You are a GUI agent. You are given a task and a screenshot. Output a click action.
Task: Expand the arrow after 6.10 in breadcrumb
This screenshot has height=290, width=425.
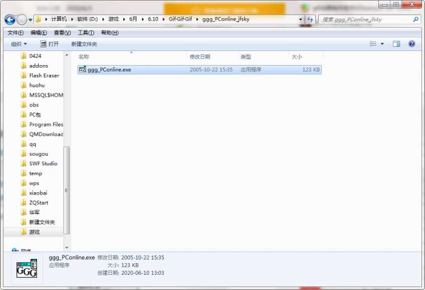[x=163, y=19]
